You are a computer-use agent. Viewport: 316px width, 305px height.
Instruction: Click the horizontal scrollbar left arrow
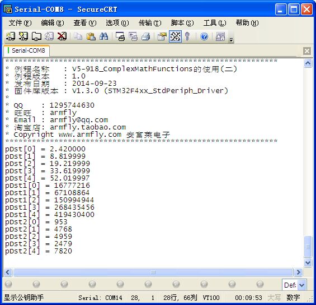(8, 272)
